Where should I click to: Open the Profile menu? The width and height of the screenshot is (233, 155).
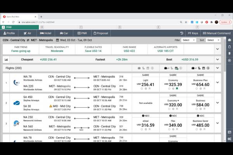pyautogui.click(x=9, y=33)
